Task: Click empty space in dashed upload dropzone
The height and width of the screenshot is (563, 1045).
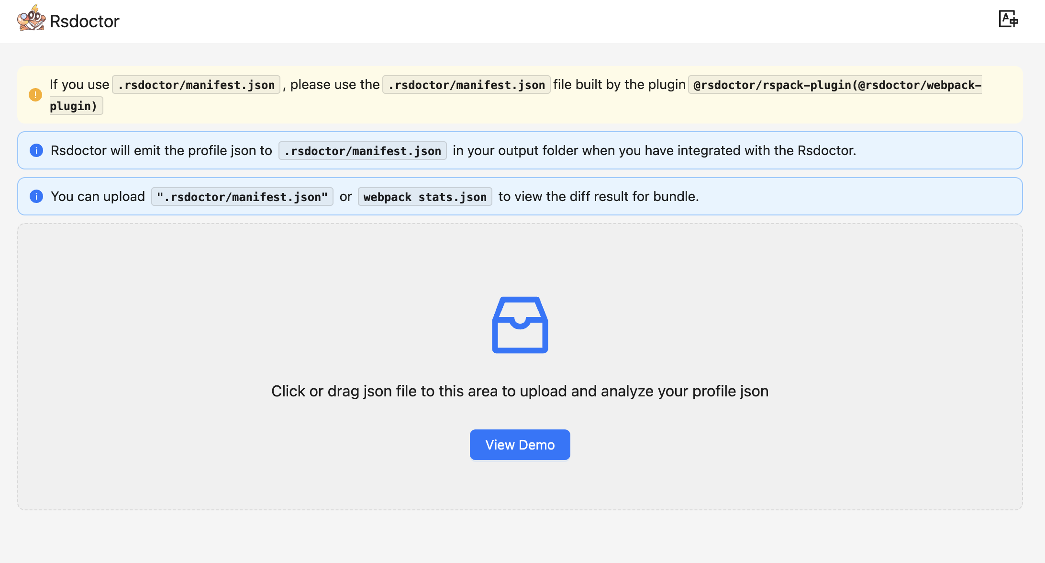Action: pyautogui.click(x=239, y=297)
